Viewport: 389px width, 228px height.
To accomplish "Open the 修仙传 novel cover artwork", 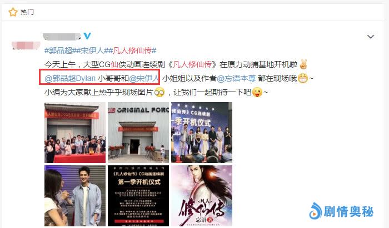I will pos(202,196).
